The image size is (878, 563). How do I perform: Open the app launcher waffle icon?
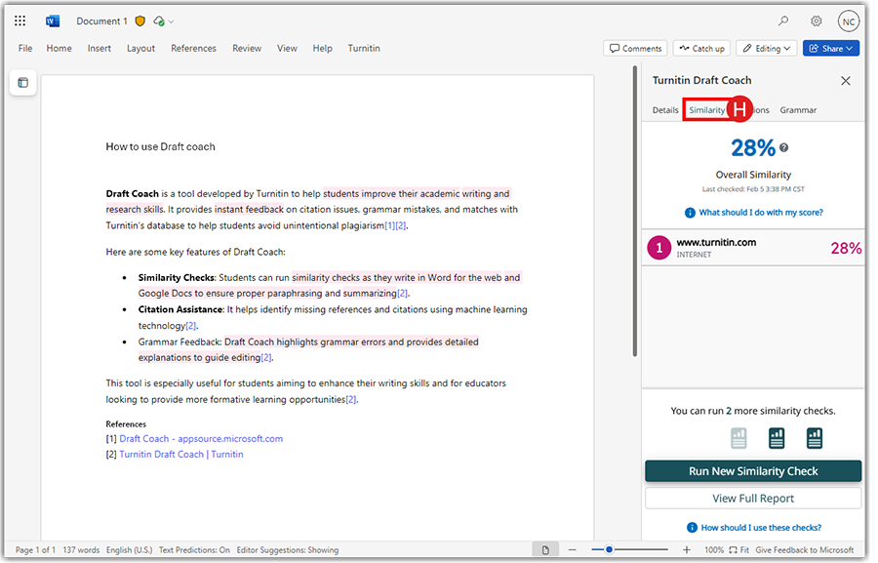[20, 20]
